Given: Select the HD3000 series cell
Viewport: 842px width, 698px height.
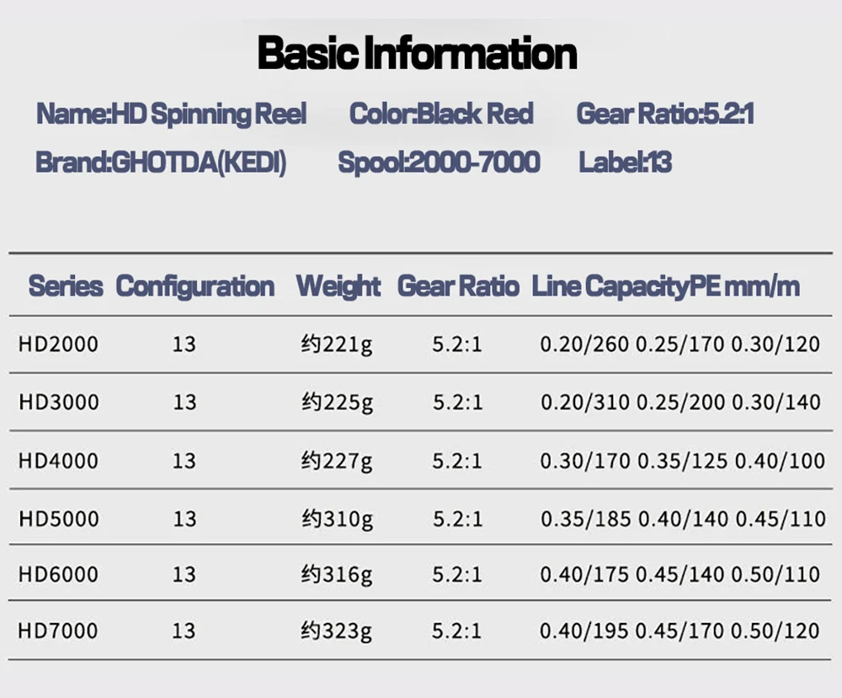Looking at the screenshot, I should 58,402.
